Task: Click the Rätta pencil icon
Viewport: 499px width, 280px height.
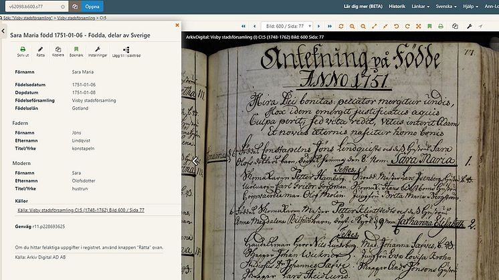Action: [x=41, y=52]
